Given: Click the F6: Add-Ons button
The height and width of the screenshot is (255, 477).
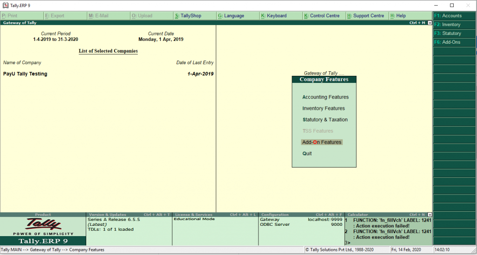Looking at the screenshot, I should (454, 42).
